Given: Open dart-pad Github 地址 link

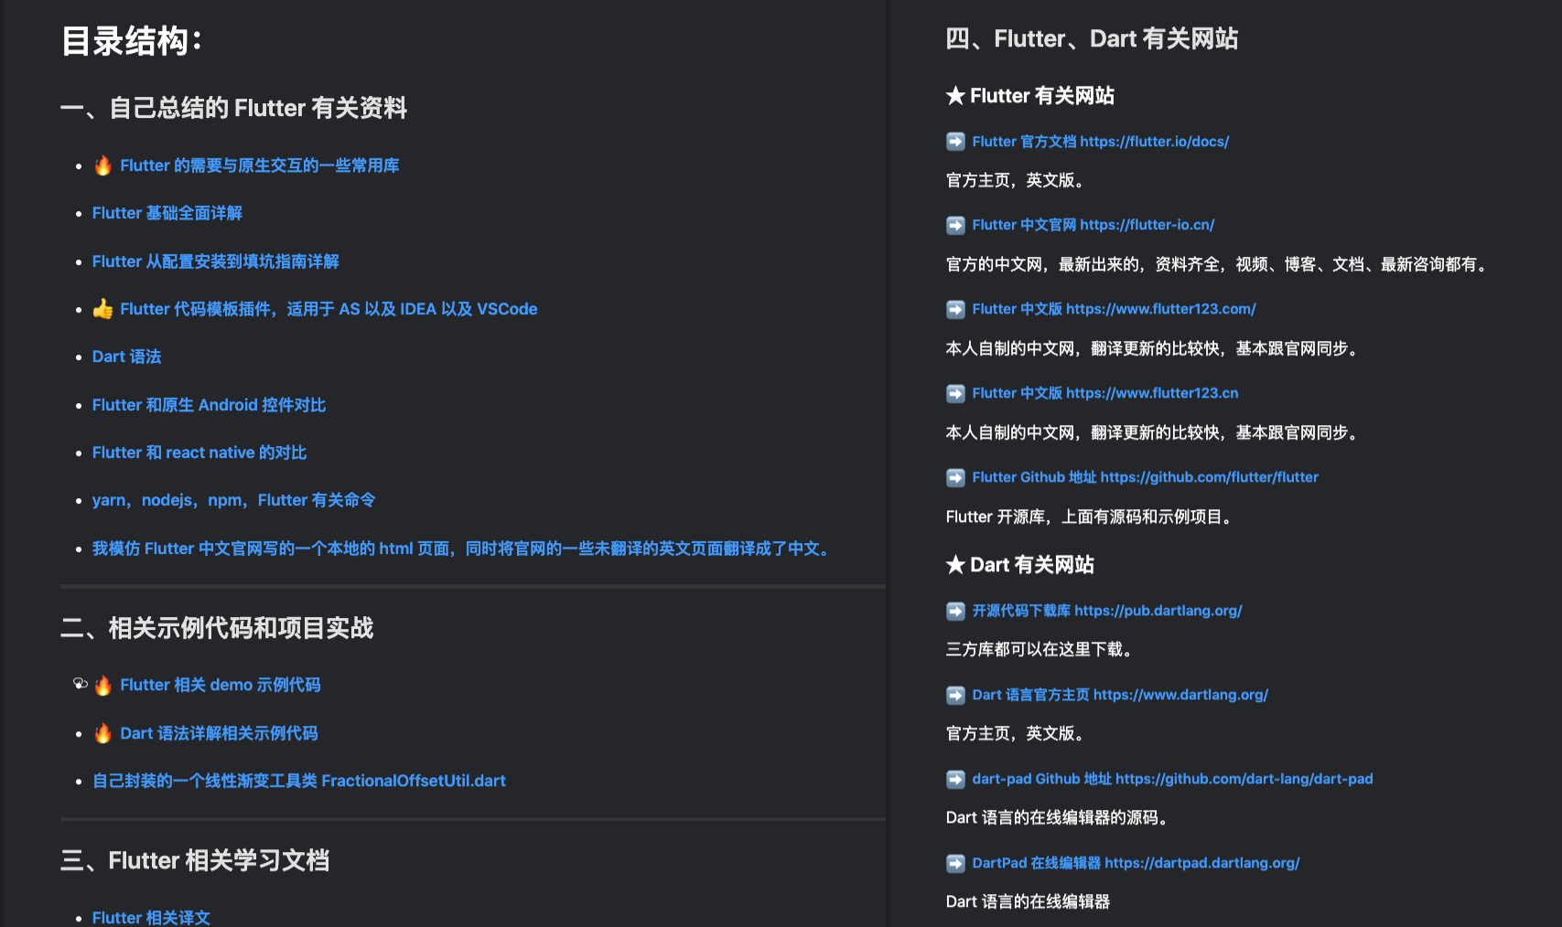Looking at the screenshot, I should (x=1172, y=779).
